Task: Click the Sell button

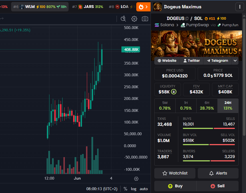Action: pyautogui.click(x=217, y=186)
